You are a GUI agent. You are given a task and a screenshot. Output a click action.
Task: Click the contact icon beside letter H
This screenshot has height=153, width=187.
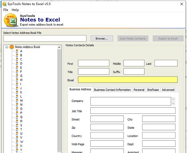[17, 80]
